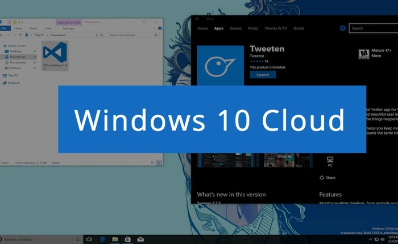Click the new folder icon in the quick access toolbar
The image size is (398, 244).
15,22
